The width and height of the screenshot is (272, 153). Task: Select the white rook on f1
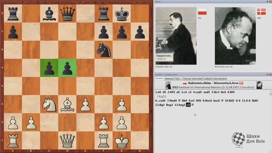[104, 141]
